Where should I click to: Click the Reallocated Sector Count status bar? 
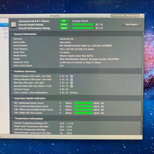coord(83,103)
